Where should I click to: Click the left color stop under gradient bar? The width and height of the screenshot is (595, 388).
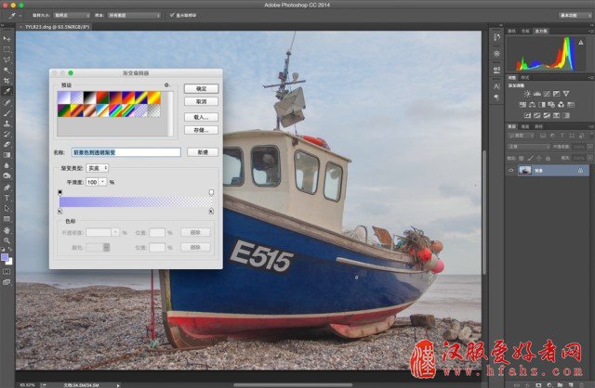click(x=60, y=211)
